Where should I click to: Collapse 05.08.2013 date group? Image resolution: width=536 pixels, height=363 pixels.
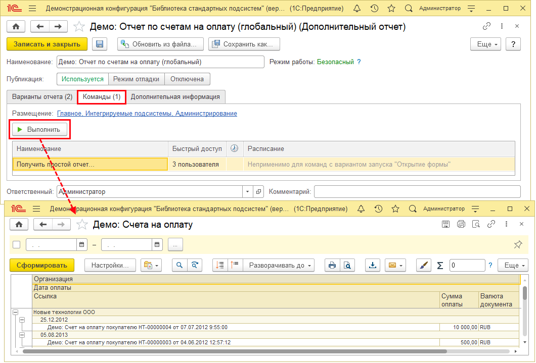(22, 335)
